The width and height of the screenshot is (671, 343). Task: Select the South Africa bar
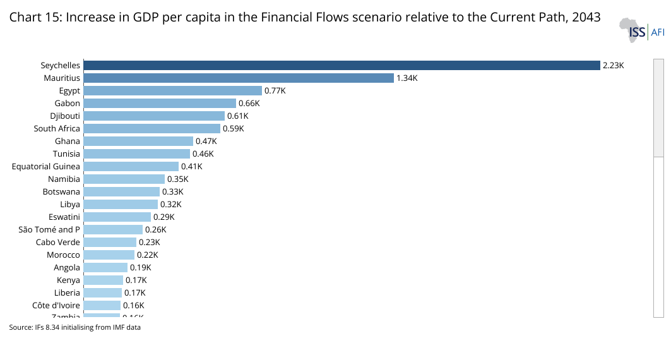point(151,128)
